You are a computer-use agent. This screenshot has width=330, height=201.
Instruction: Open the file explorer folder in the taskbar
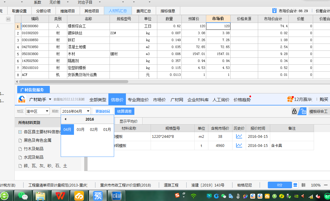[x=40, y=196]
